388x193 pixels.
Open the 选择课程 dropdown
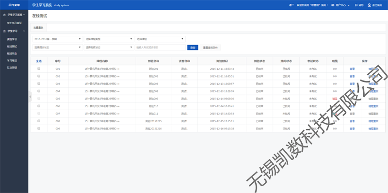coord(160,39)
